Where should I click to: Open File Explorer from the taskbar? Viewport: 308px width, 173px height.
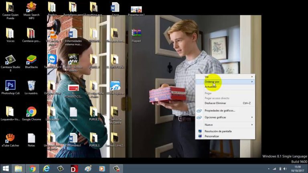point(18,169)
